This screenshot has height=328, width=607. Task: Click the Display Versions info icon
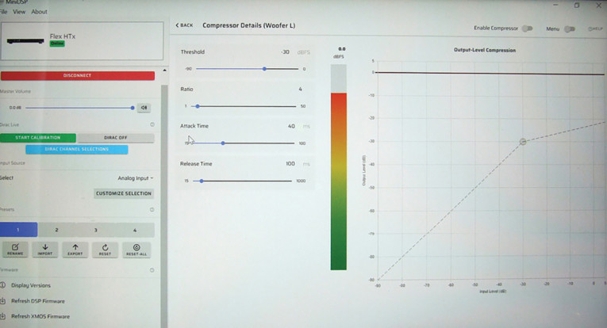[3, 285]
